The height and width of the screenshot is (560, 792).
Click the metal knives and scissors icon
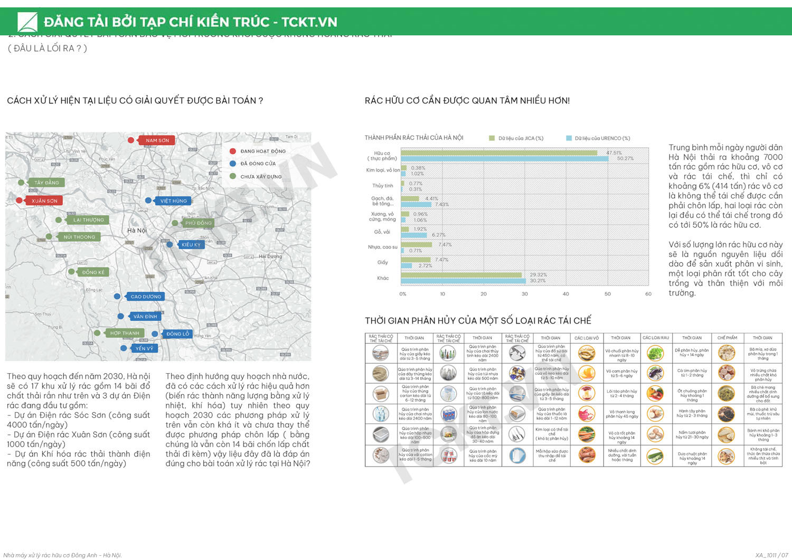516,434
